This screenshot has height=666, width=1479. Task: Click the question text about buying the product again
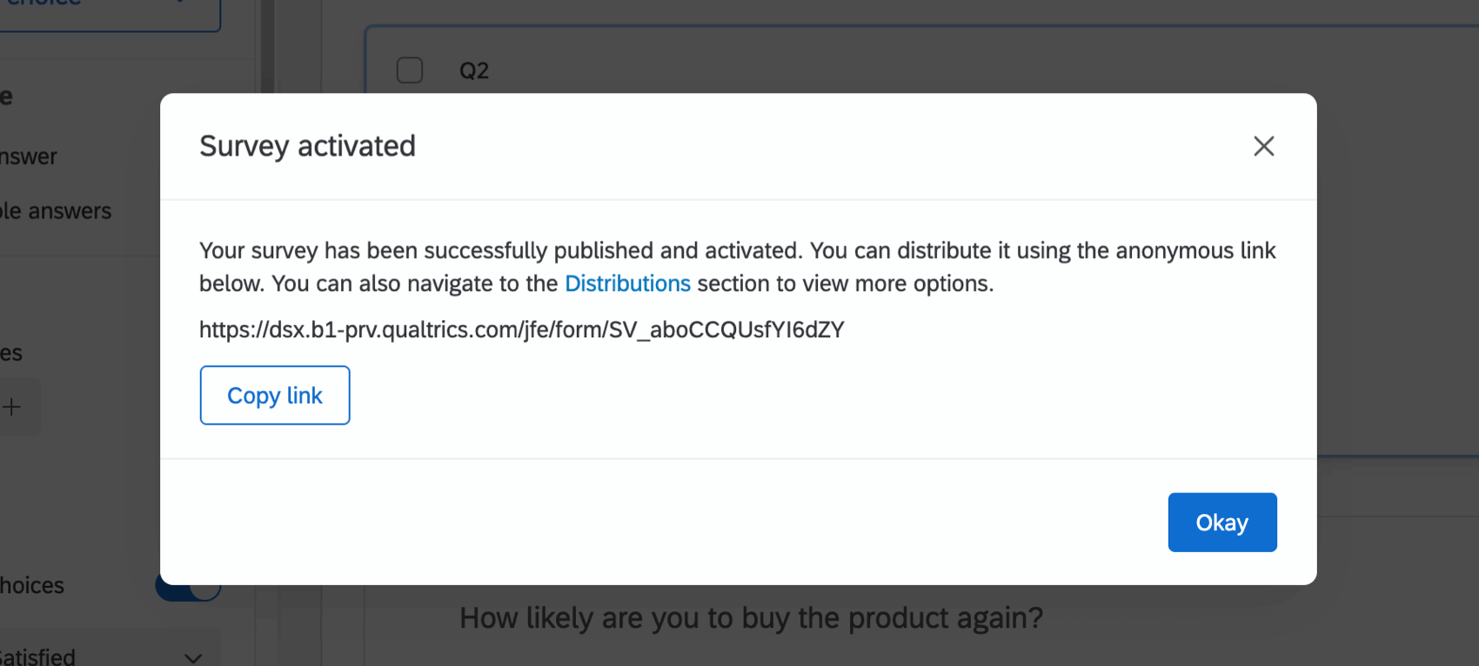750,617
